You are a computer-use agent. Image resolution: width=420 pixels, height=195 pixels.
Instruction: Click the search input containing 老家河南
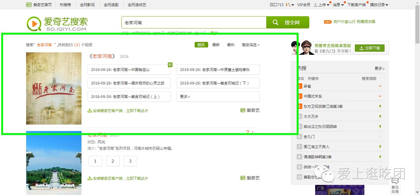194,22
